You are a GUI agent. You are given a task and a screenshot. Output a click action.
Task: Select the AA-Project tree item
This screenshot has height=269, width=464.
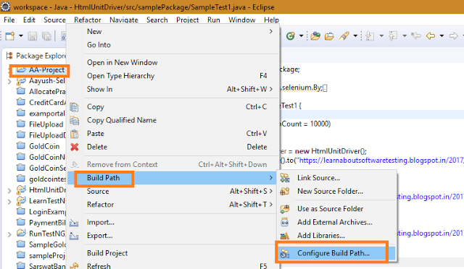point(46,70)
